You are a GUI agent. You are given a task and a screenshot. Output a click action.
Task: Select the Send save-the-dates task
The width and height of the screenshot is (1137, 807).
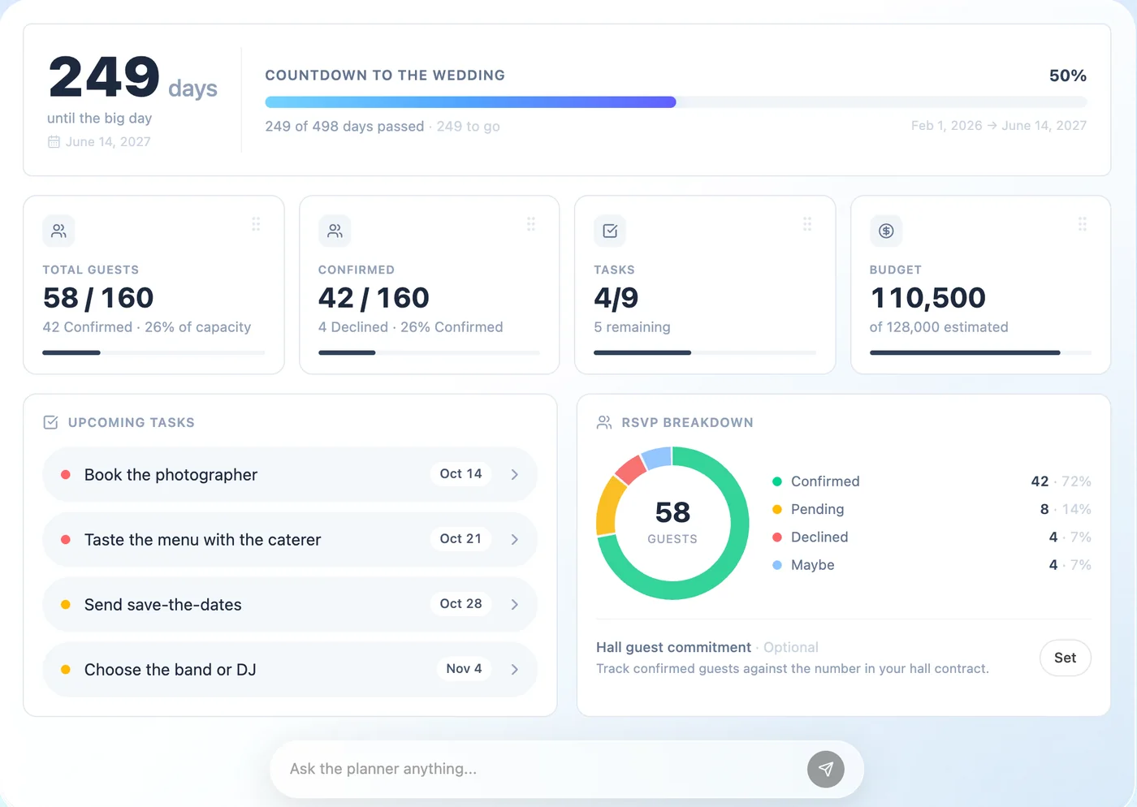(290, 604)
